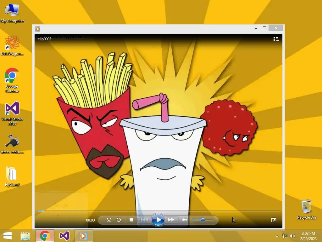The image size is (322, 242).
Task: Click the clip0003 title text
Action: coord(45,39)
